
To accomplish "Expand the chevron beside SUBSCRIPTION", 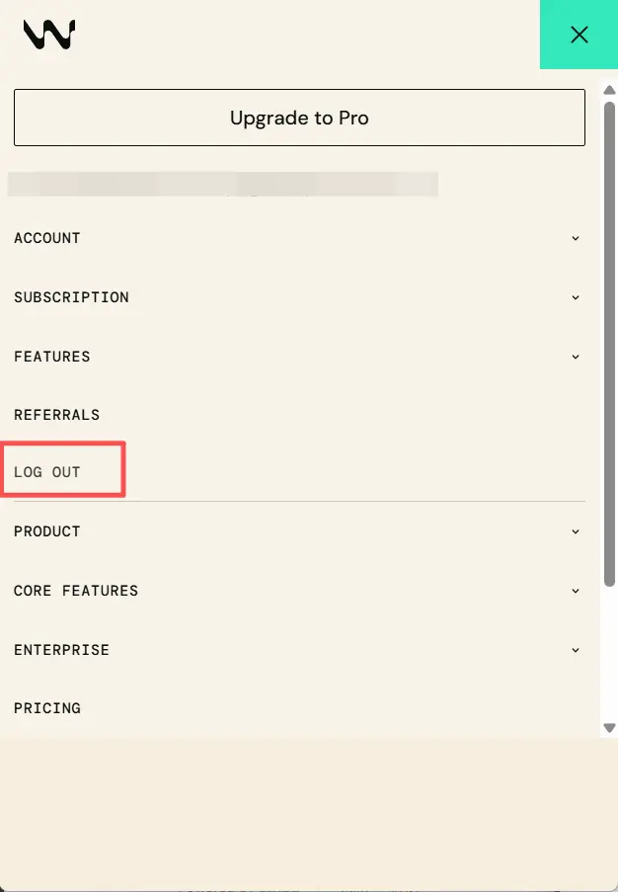I will click(x=576, y=297).
